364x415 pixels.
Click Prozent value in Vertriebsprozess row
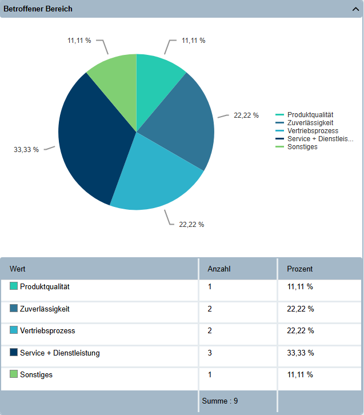coord(301,331)
